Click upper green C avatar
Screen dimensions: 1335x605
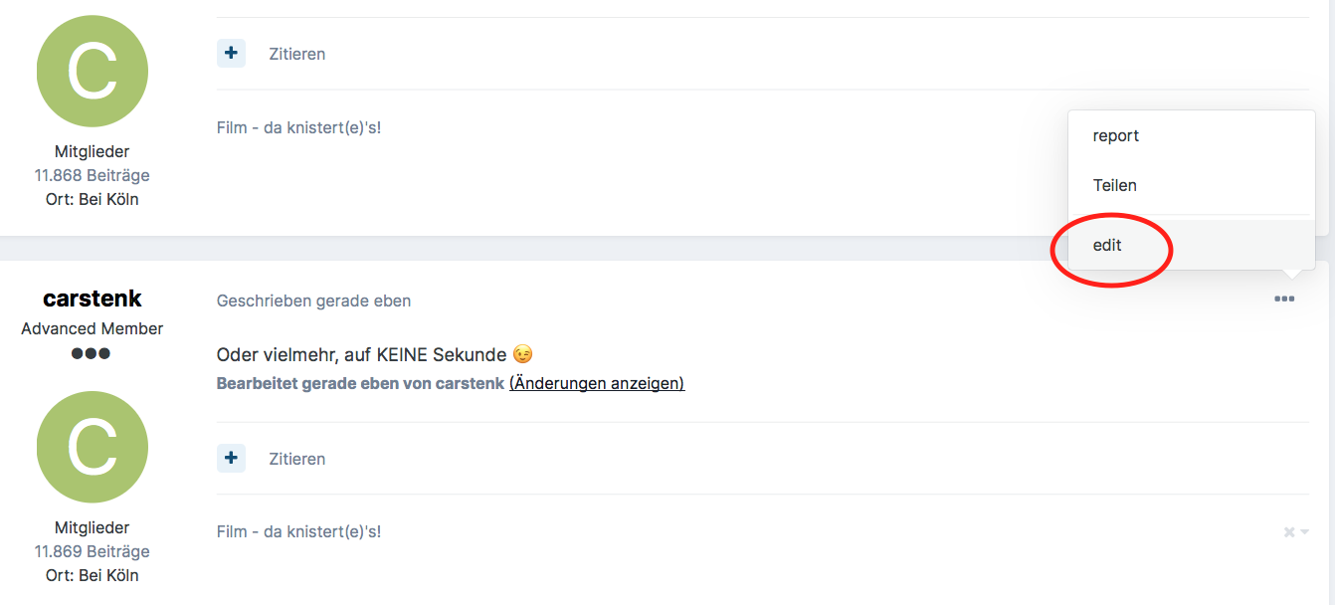93,72
